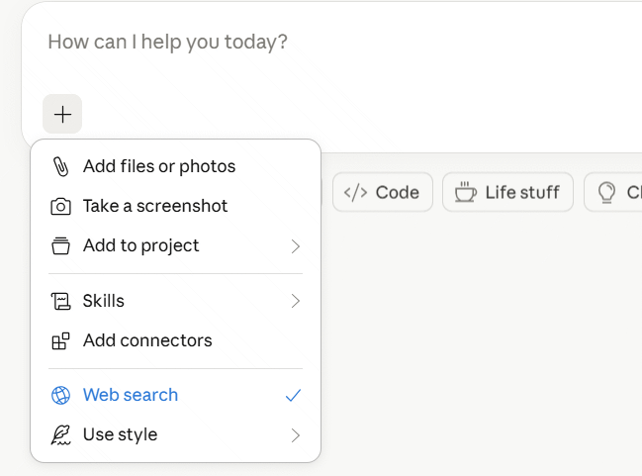Screen dimensions: 642x476
Task: Click the connectors grid icon
Action: [61, 340]
